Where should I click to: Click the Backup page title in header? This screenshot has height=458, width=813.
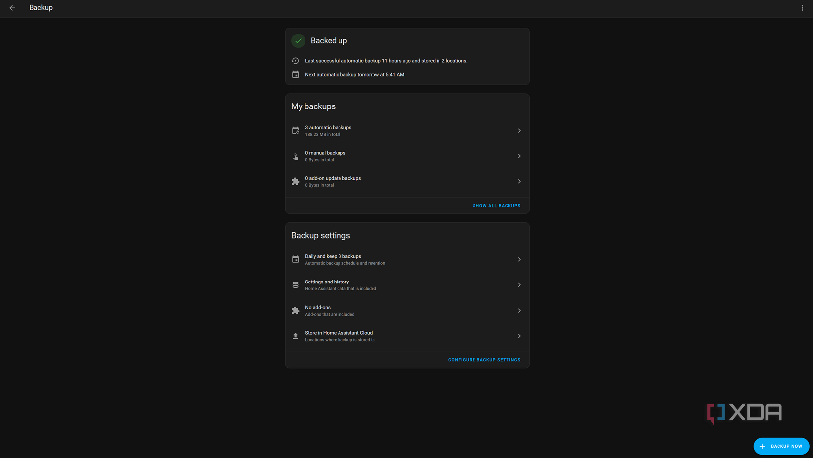41,8
